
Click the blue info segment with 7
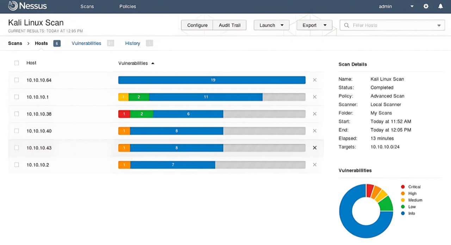point(173,165)
